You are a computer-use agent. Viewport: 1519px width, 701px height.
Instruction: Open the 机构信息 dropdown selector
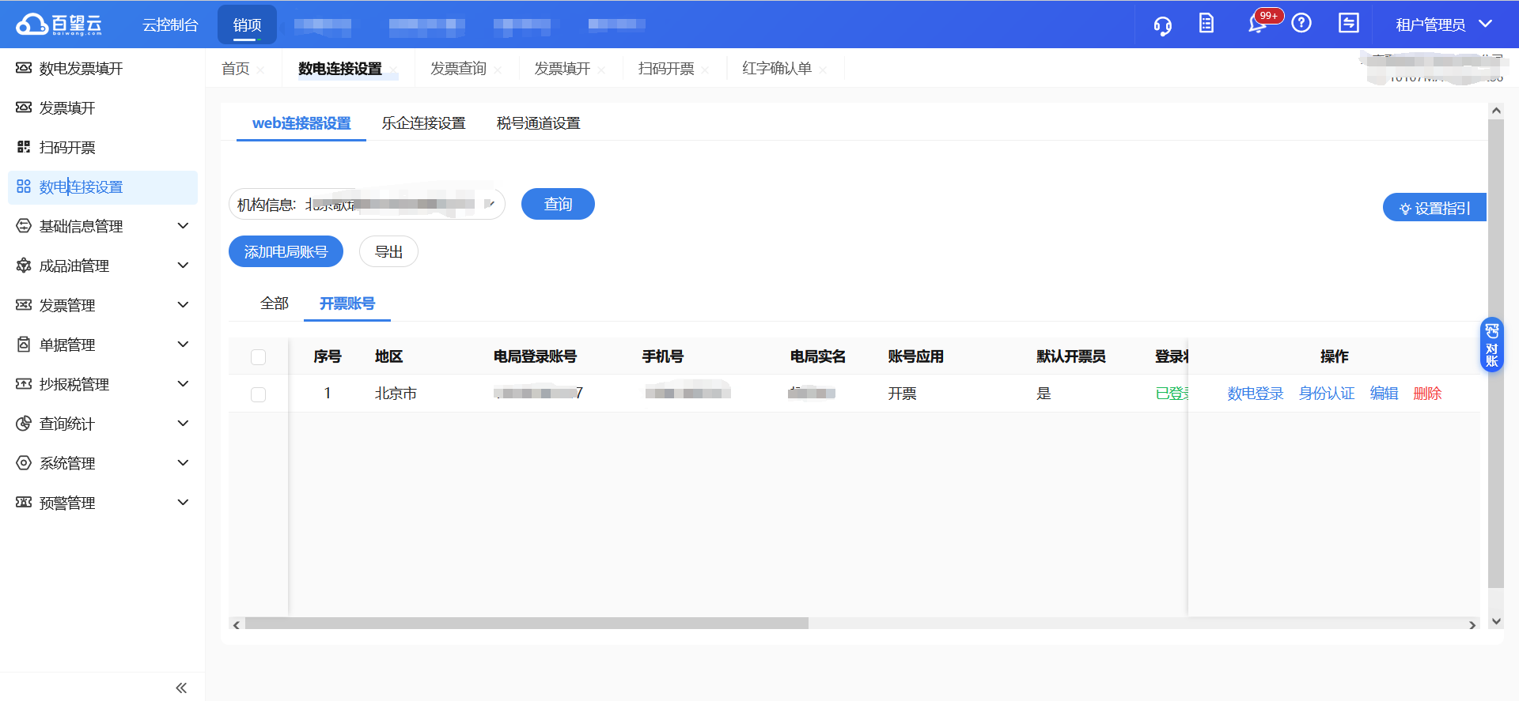pos(367,205)
